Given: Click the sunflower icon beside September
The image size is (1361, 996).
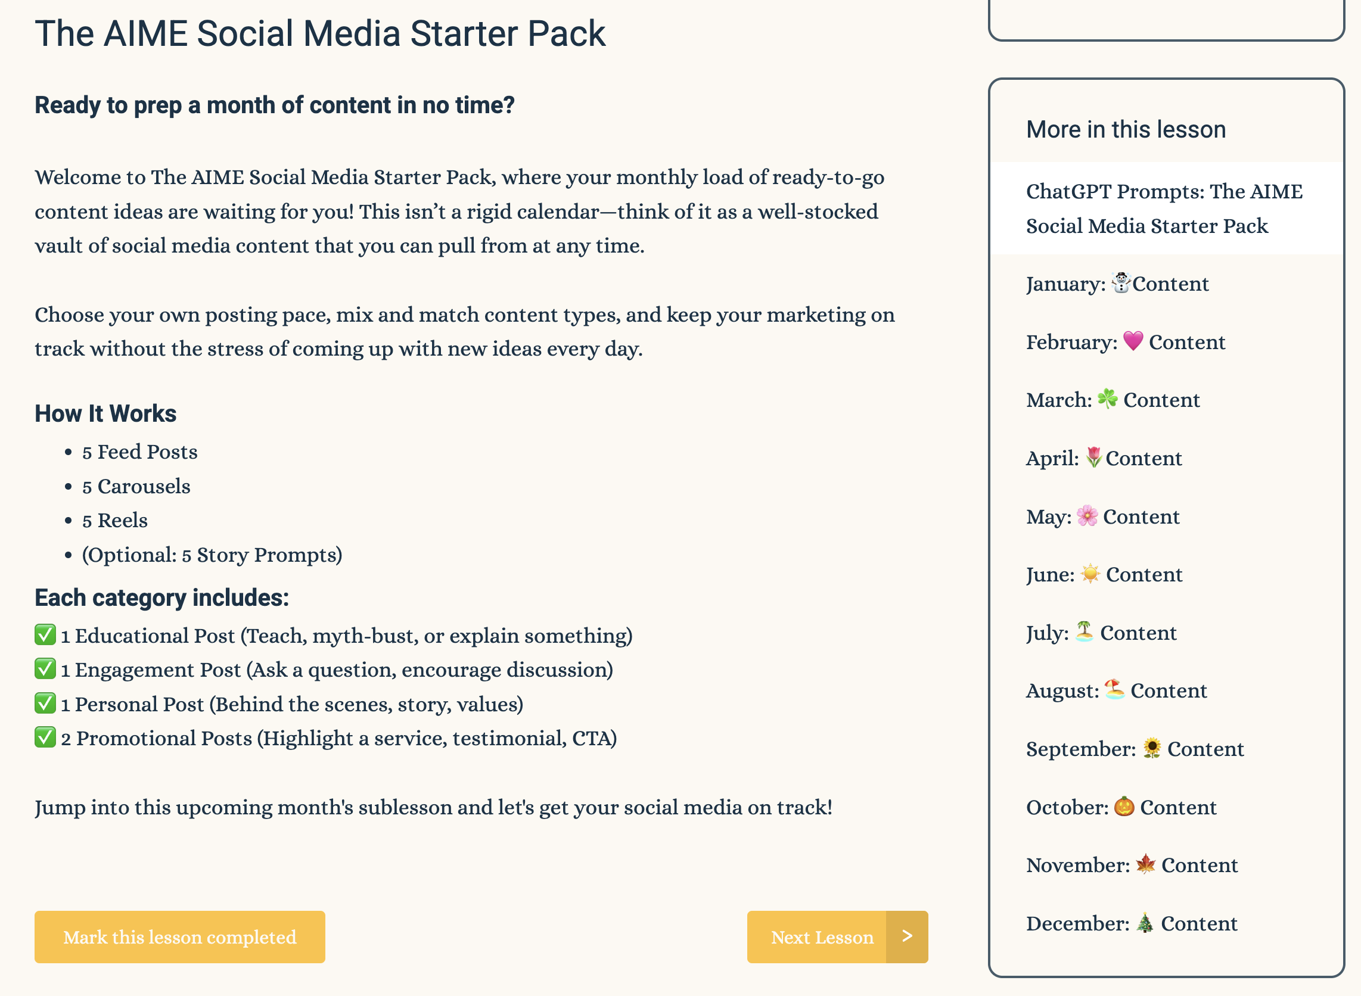Looking at the screenshot, I should (x=1151, y=748).
